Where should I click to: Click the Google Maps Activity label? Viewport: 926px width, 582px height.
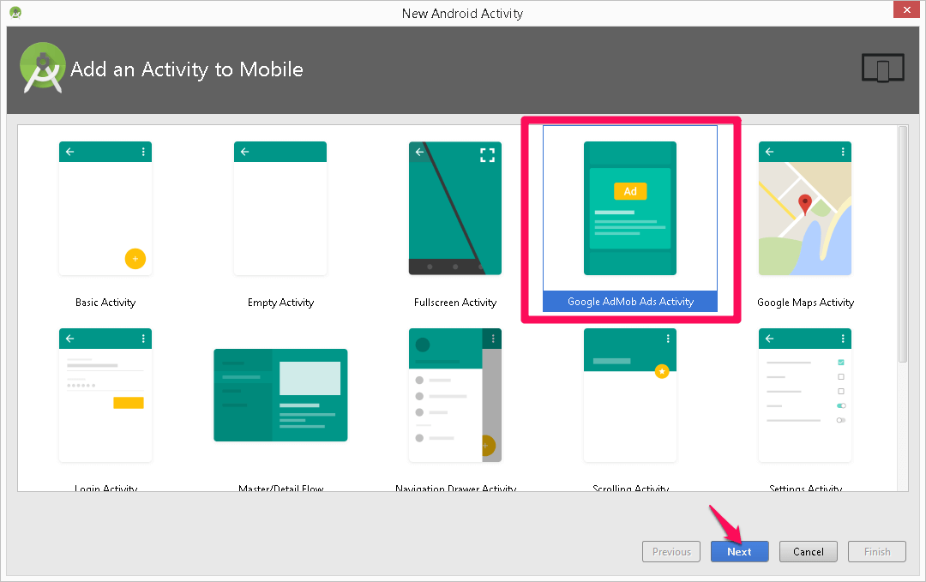point(805,303)
